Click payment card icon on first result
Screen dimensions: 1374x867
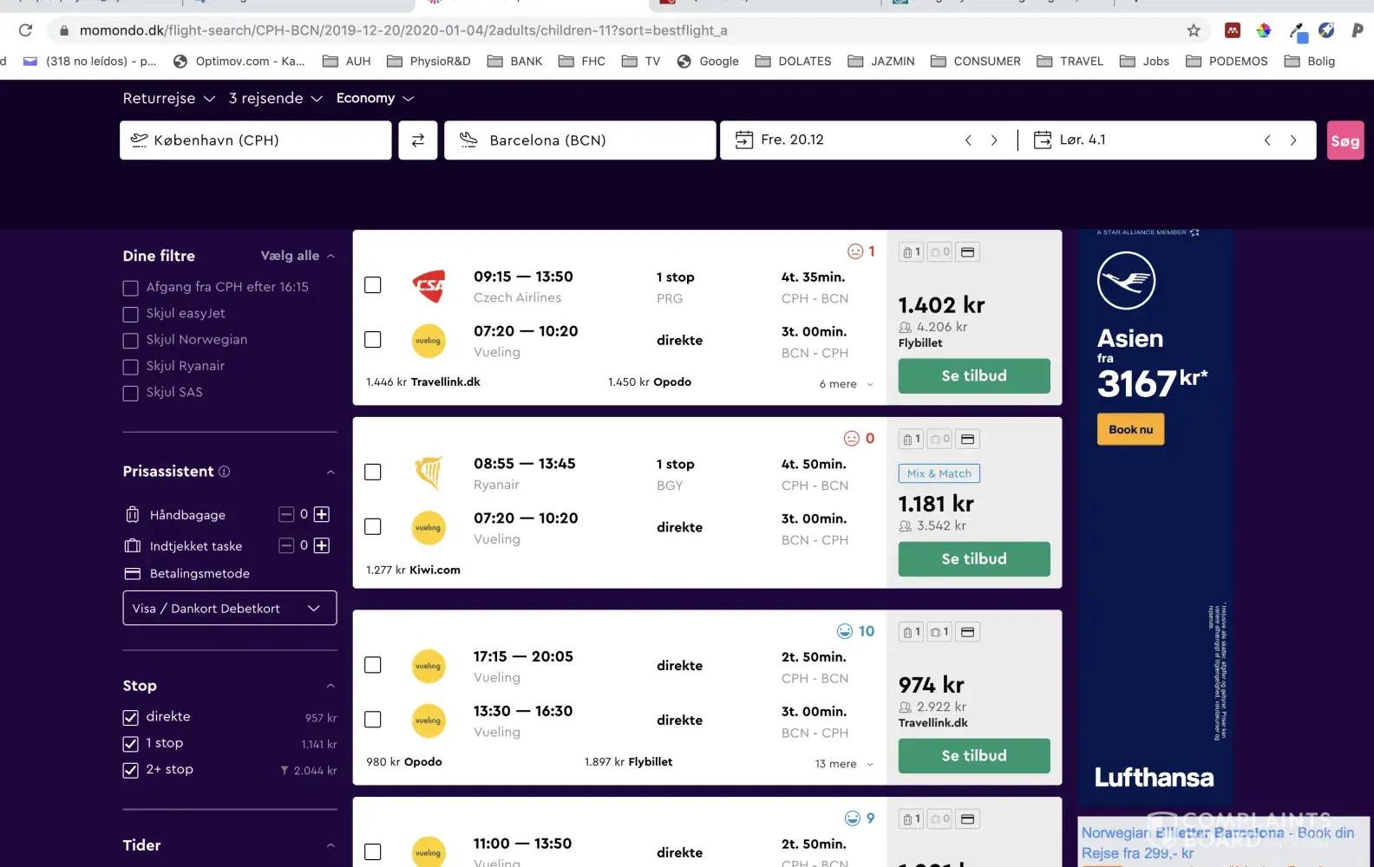[x=968, y=252]
